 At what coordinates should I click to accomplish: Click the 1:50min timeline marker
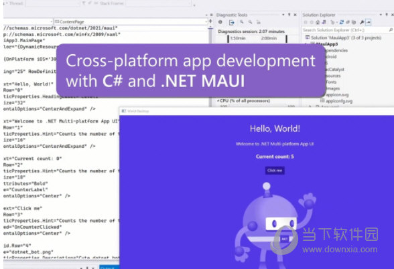238,38
